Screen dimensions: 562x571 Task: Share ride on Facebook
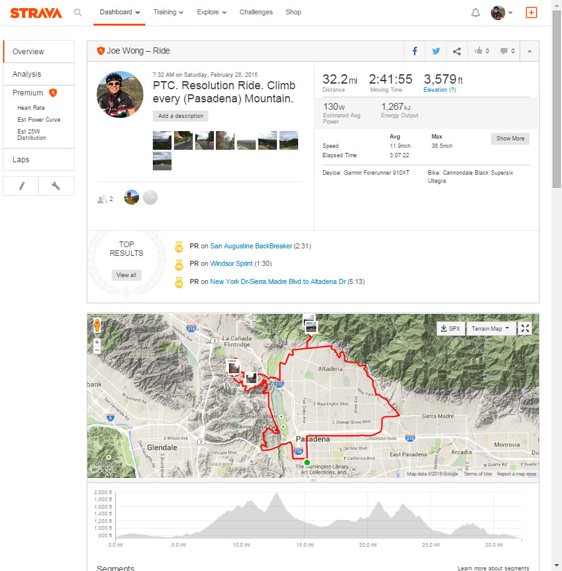tap(415, 51)
